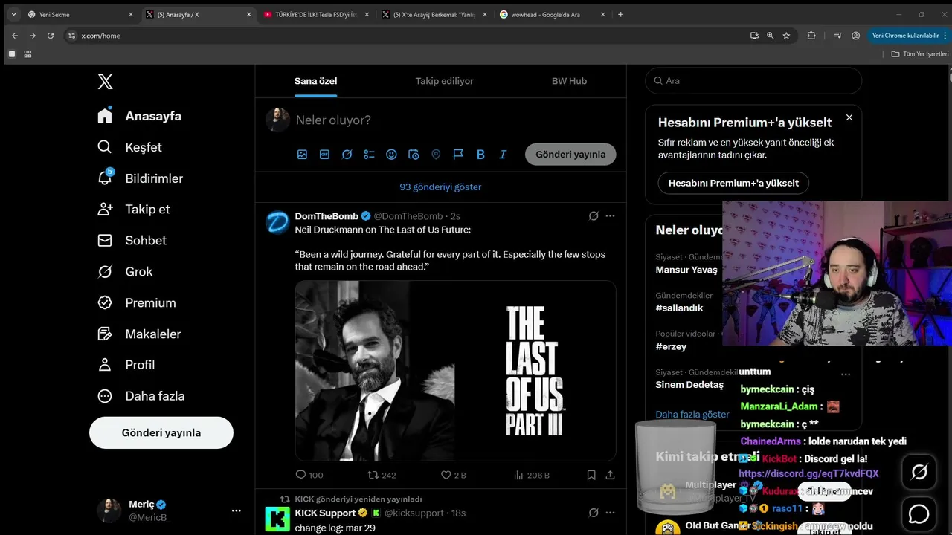Open floating Grok button

(919, 472)
